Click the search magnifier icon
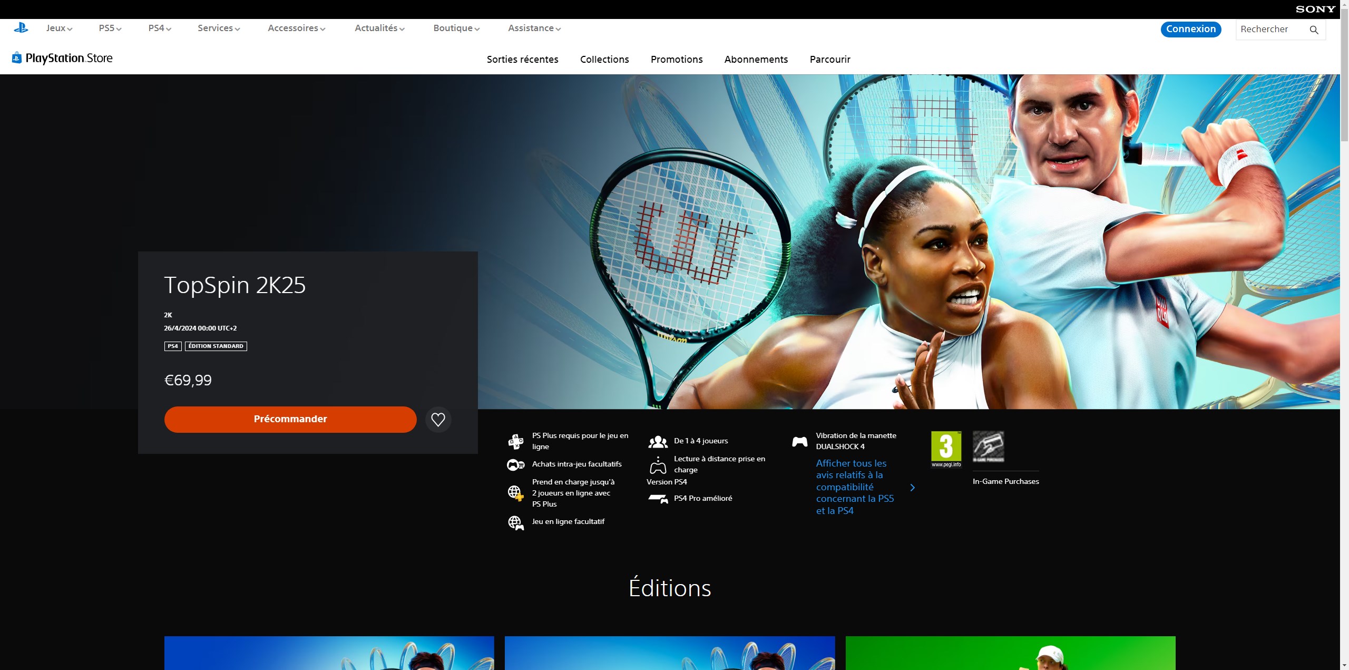The height and width of the screenshot is (670, 1349). tap(1314, 30)
